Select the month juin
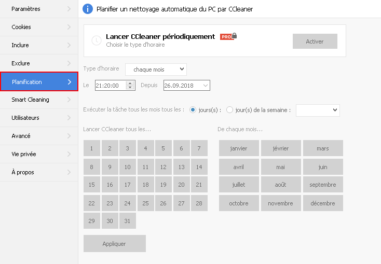The image size is (381, 264). pyautogui.click(x=323, y=167)
